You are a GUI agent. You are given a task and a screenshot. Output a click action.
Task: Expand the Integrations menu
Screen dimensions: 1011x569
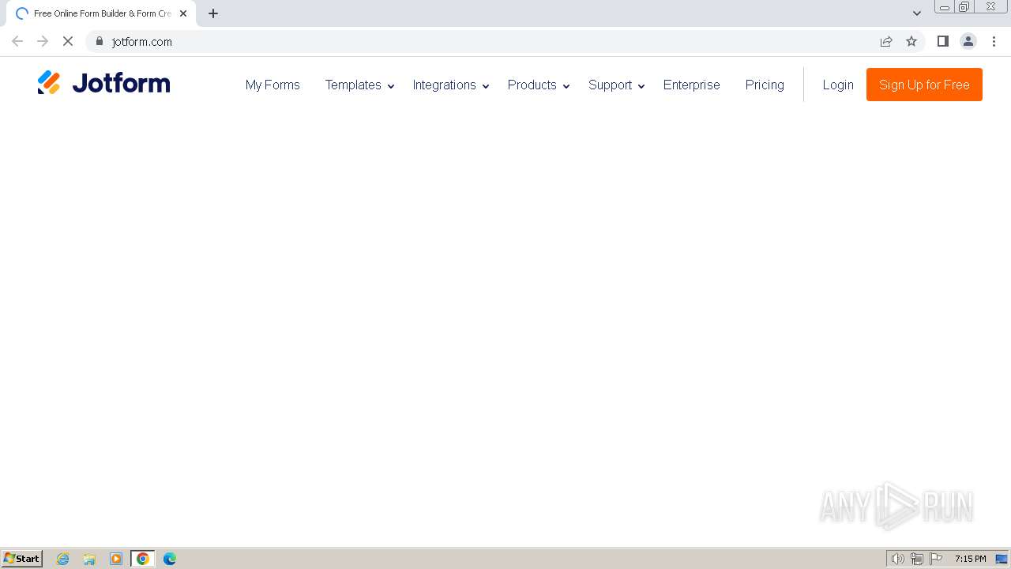point(451,85)
